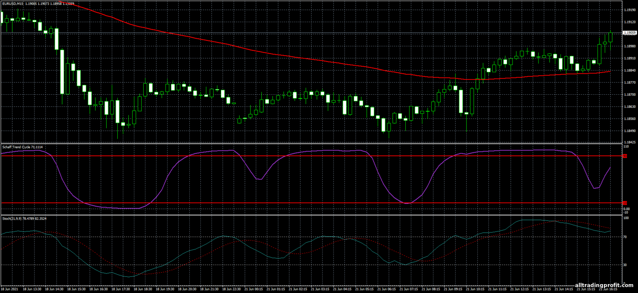Viewport: 638px width, 293px height.
Task: Click time axis label 21 Jun 13:15
Action: (x=541, y=289)
